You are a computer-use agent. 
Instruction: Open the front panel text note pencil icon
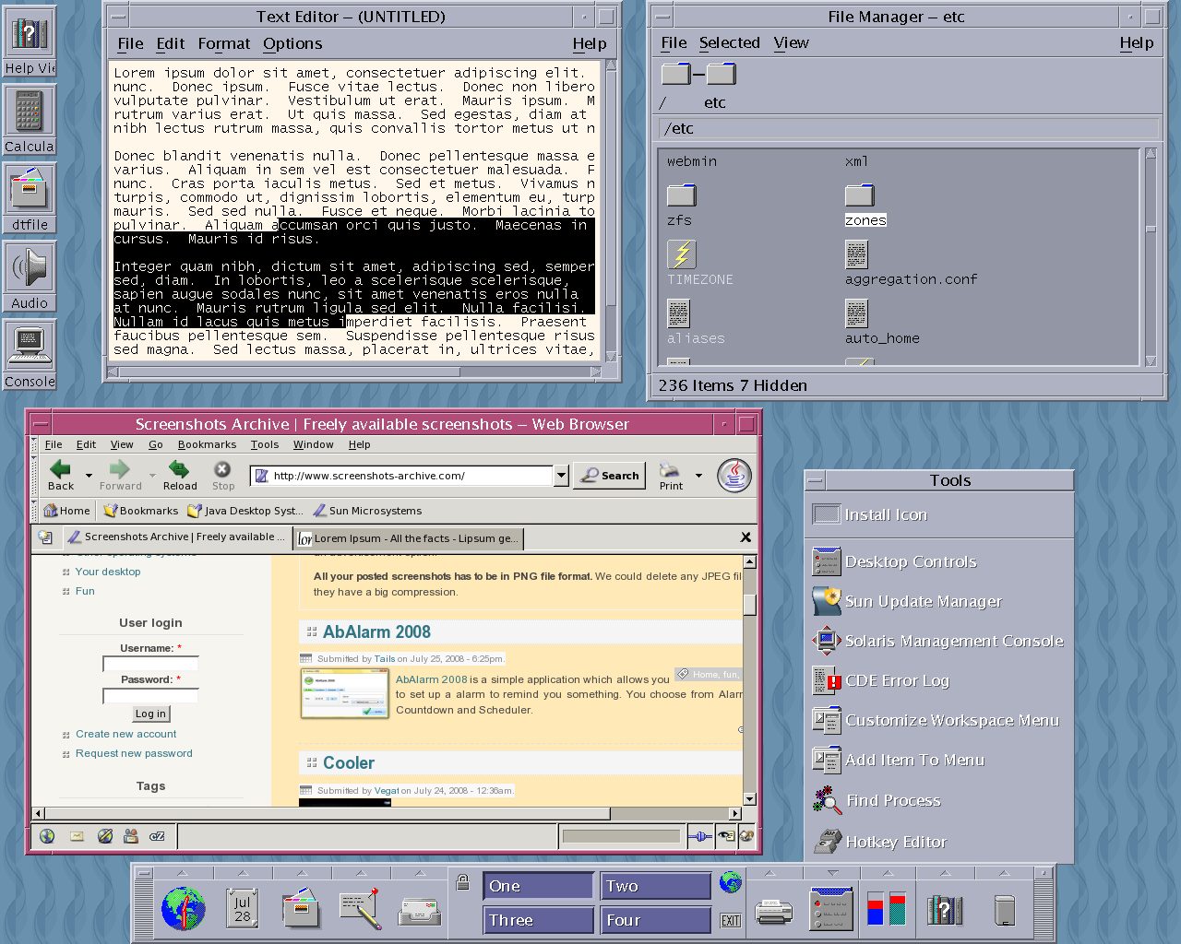point(360,909)
